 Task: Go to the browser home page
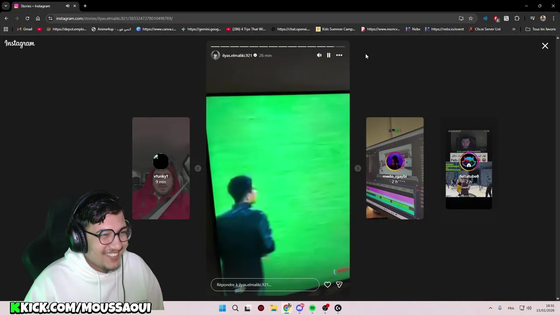click(38, 18)
